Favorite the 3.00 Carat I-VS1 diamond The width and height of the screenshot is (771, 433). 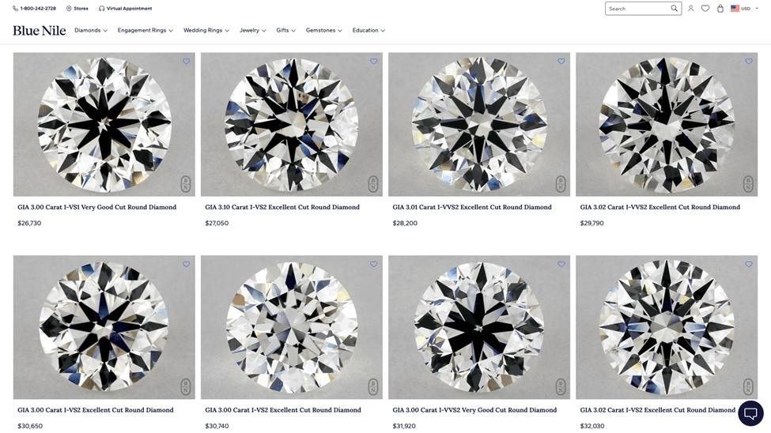186,62
